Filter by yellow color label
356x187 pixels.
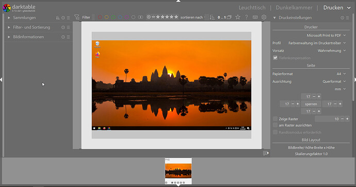point(106,17)
